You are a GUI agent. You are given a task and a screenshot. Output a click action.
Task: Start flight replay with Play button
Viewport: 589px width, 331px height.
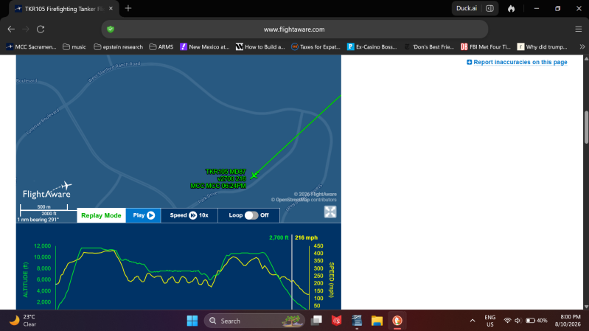click(144, 215)
